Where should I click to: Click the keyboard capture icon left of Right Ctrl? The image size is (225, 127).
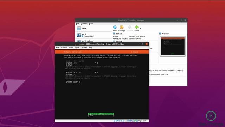137,121
